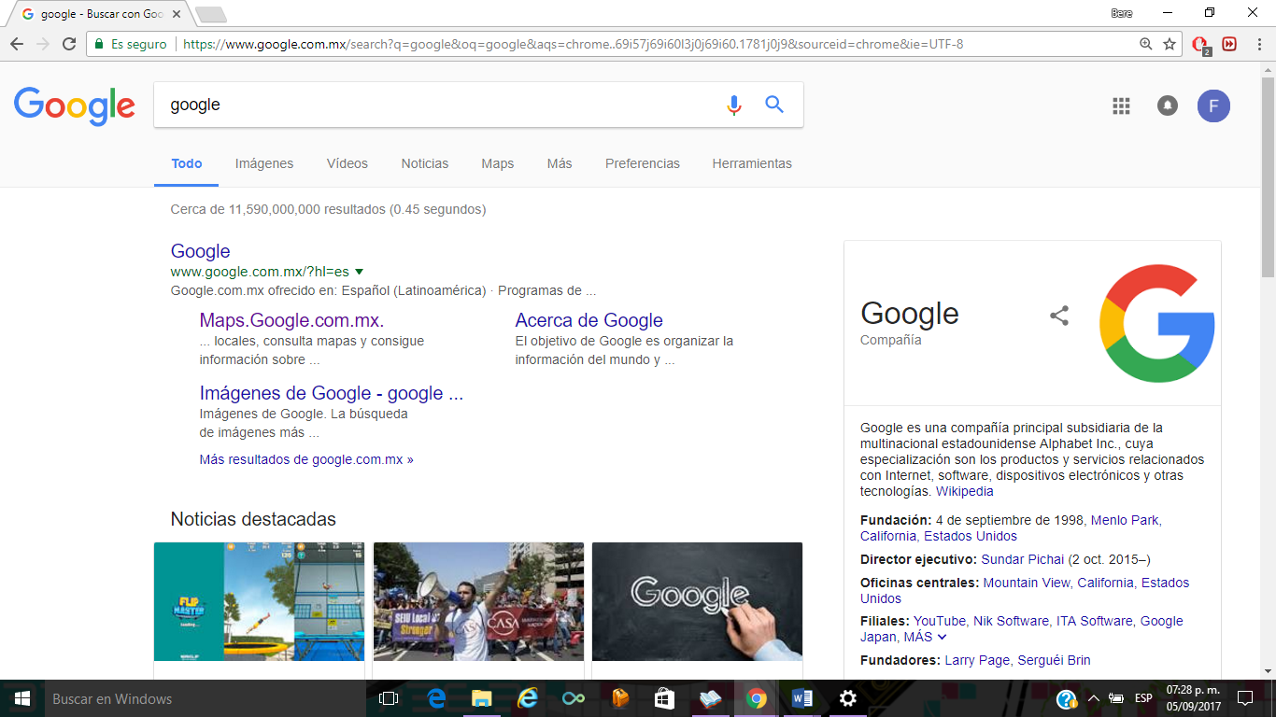This screenshot has height=717, width=1276.
Task: Open the Google apps grid icon
Action: [1120, 105]
